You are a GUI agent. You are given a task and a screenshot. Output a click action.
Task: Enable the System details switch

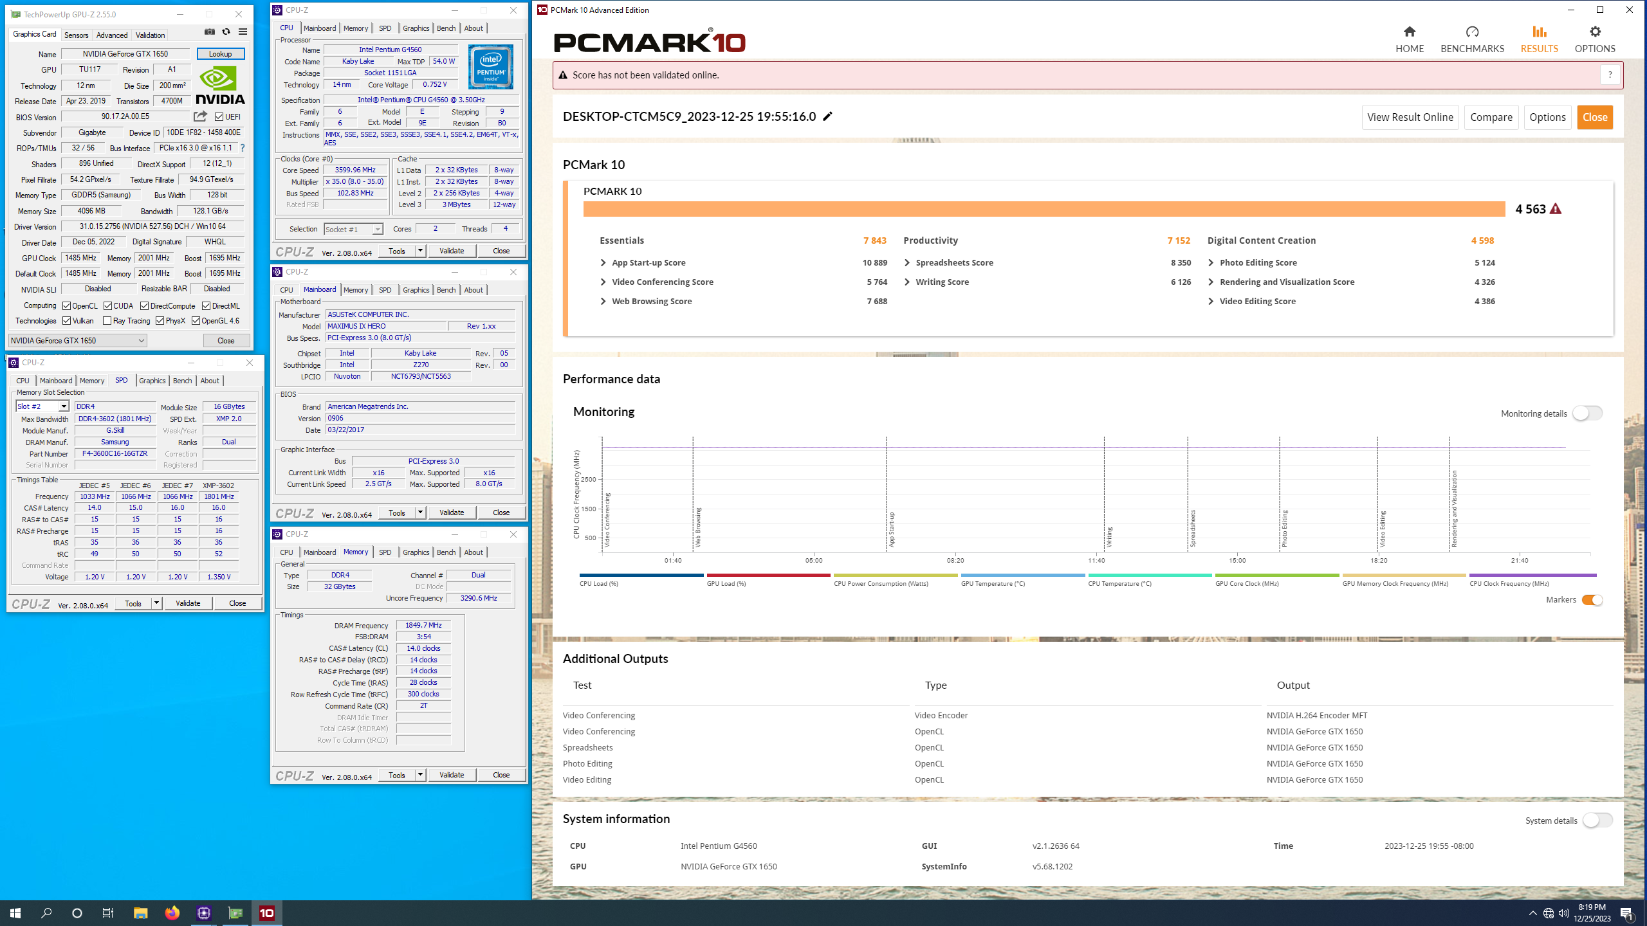click(x=1597, y=821)
